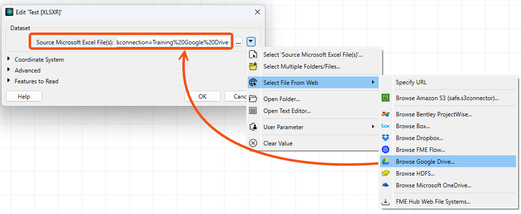Click the Source Microsoft Excel File(s) text field
Image resolution: width=521 pixels, height=214 pixels.
click(x=173, y=42)
